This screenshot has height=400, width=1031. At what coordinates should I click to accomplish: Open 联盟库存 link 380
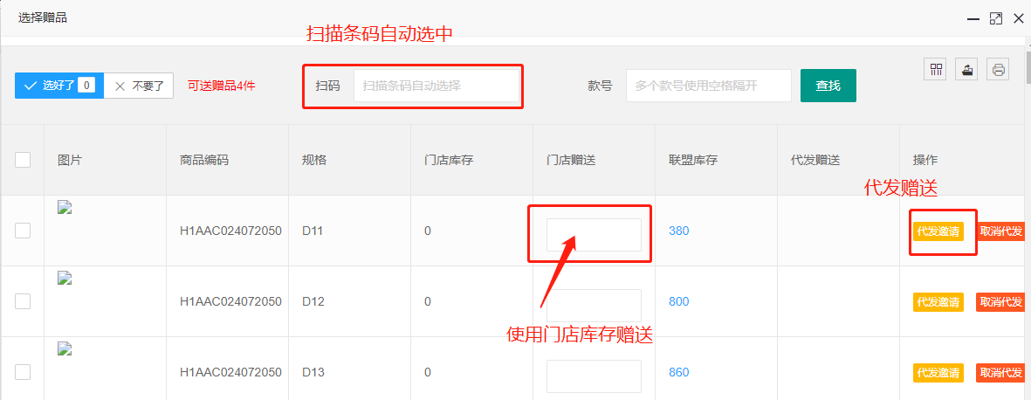pos(678,231)
